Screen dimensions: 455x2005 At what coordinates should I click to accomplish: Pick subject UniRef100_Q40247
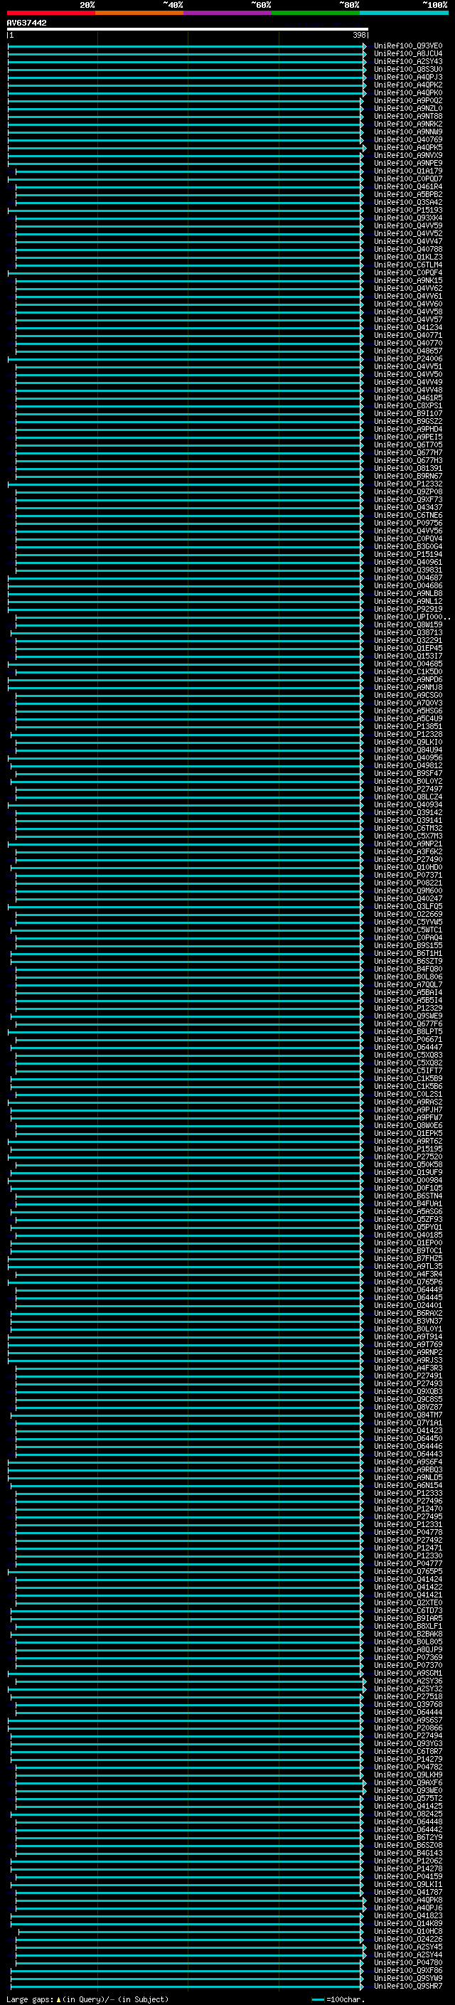pos(407,899)
